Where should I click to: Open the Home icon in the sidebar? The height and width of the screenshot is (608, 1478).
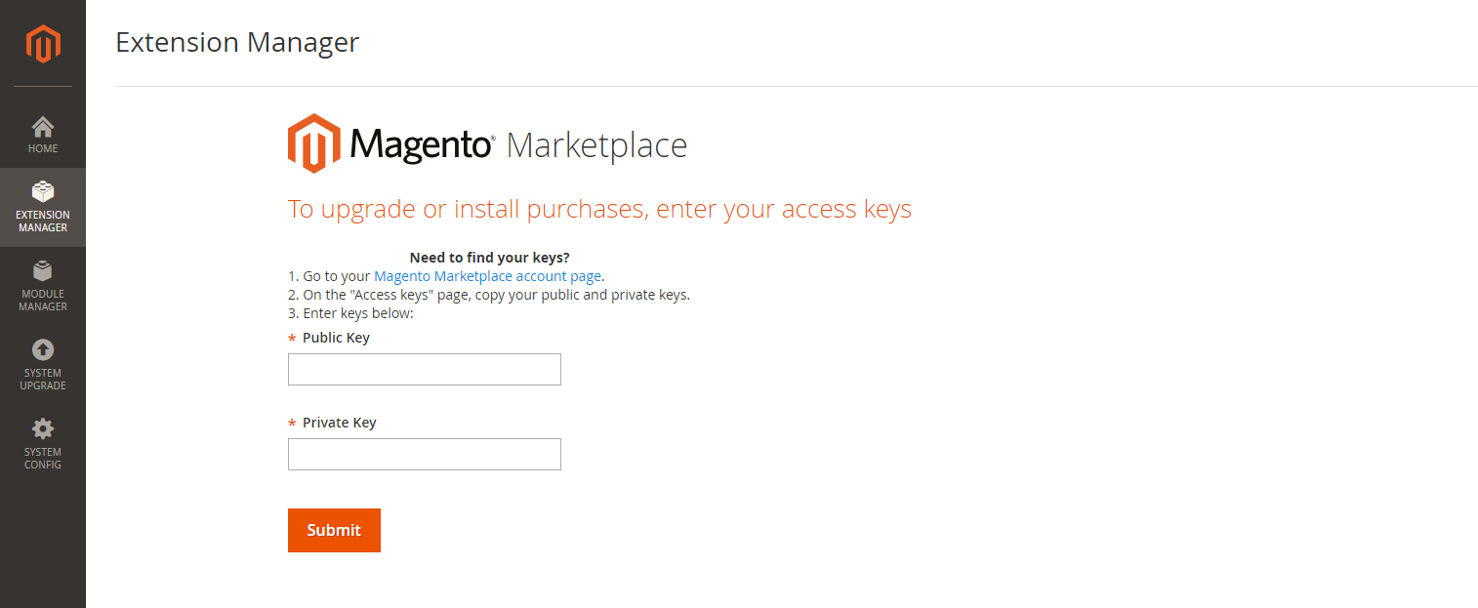pyautogui.click(x=43, y=127)
